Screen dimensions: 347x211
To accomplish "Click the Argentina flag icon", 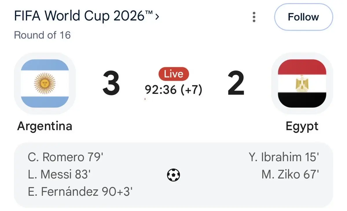I will [45, 83].
